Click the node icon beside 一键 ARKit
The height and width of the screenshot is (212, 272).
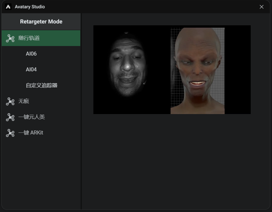10,133
